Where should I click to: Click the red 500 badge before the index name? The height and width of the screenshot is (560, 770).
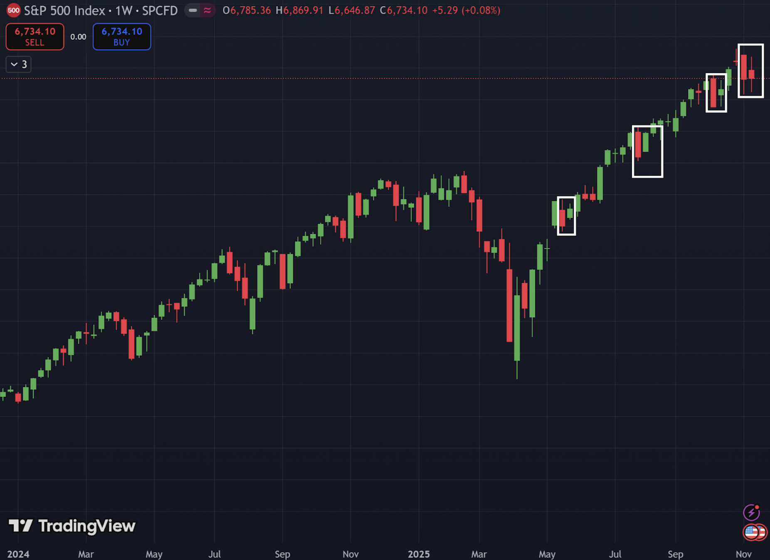coord(14,10)
